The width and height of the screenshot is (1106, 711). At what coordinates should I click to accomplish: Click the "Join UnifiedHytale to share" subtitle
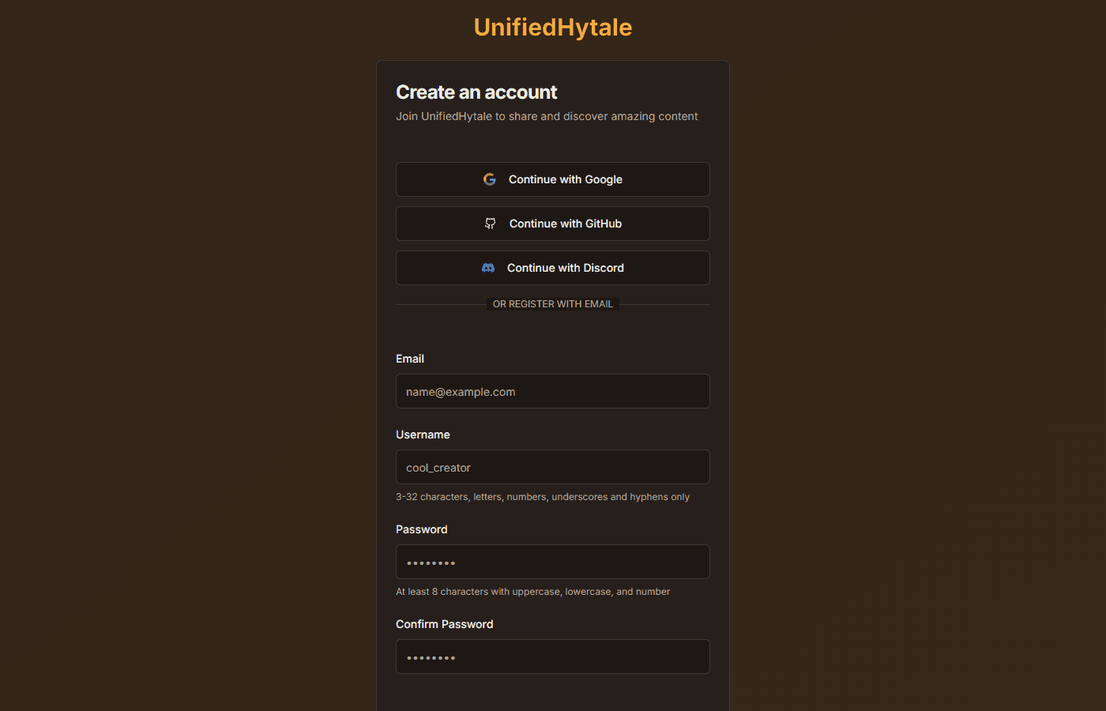pyautogui.click(x=547, y=116)
